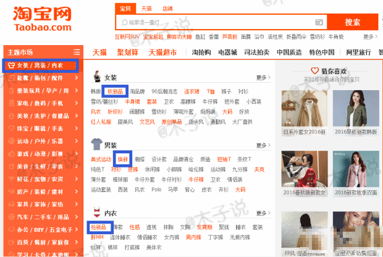This screenshot has width=383, height=257.
Task: Click flower icon beside 鲜花/宠物/农资
Action: click(11, 179)
